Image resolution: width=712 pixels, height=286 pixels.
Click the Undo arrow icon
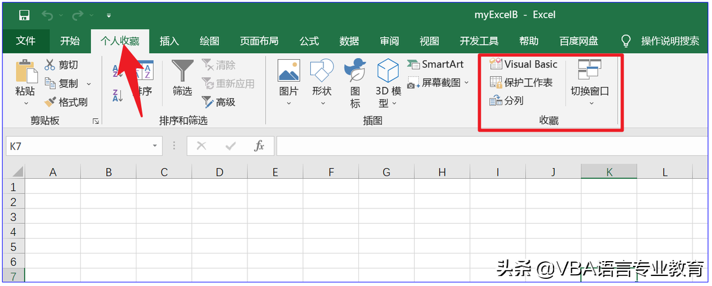(48, 15)
